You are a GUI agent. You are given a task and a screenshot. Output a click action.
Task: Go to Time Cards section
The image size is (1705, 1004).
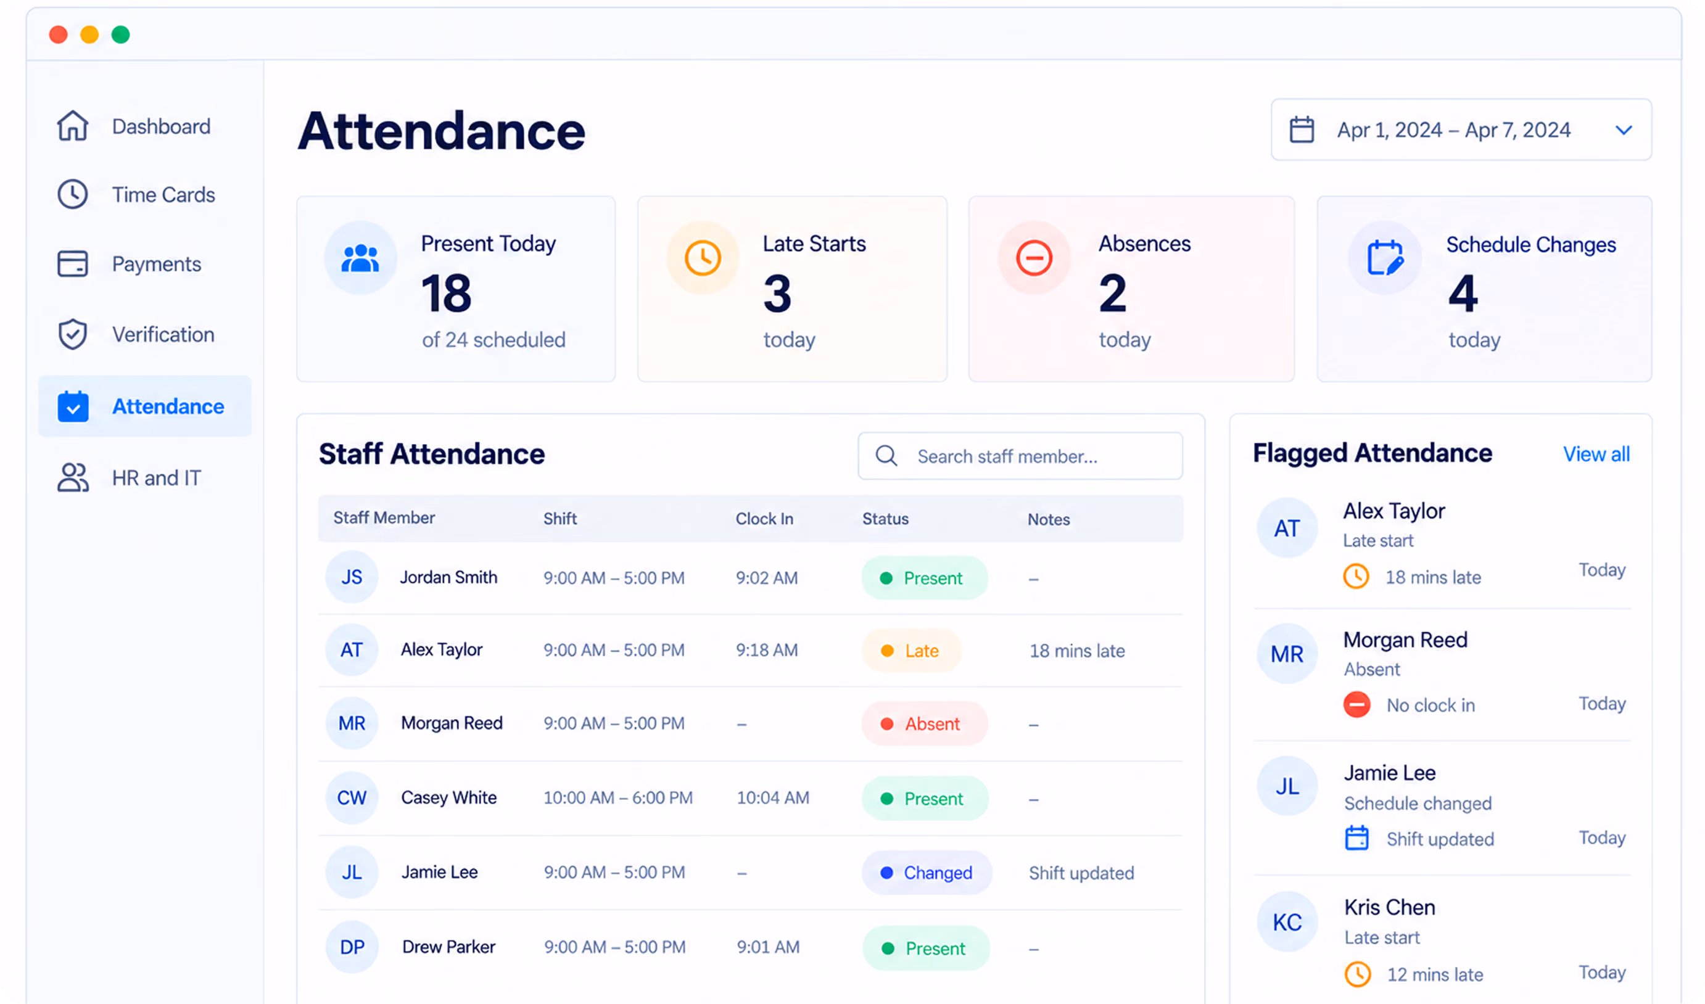point(144,195)
